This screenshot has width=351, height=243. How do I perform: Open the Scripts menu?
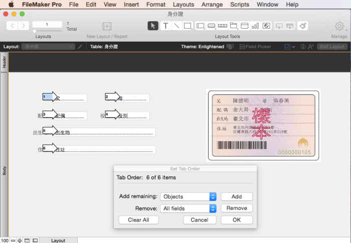coord(239,5)
